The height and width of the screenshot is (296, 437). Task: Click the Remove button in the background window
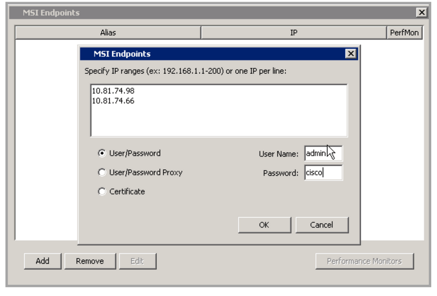pyautogui.click(x=90, y=261)
